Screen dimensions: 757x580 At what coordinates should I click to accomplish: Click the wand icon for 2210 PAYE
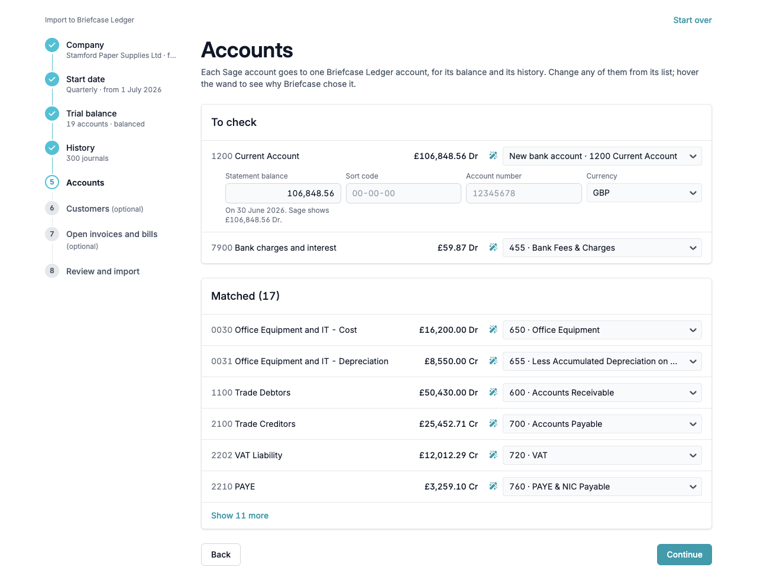click(x=493, y=487)
